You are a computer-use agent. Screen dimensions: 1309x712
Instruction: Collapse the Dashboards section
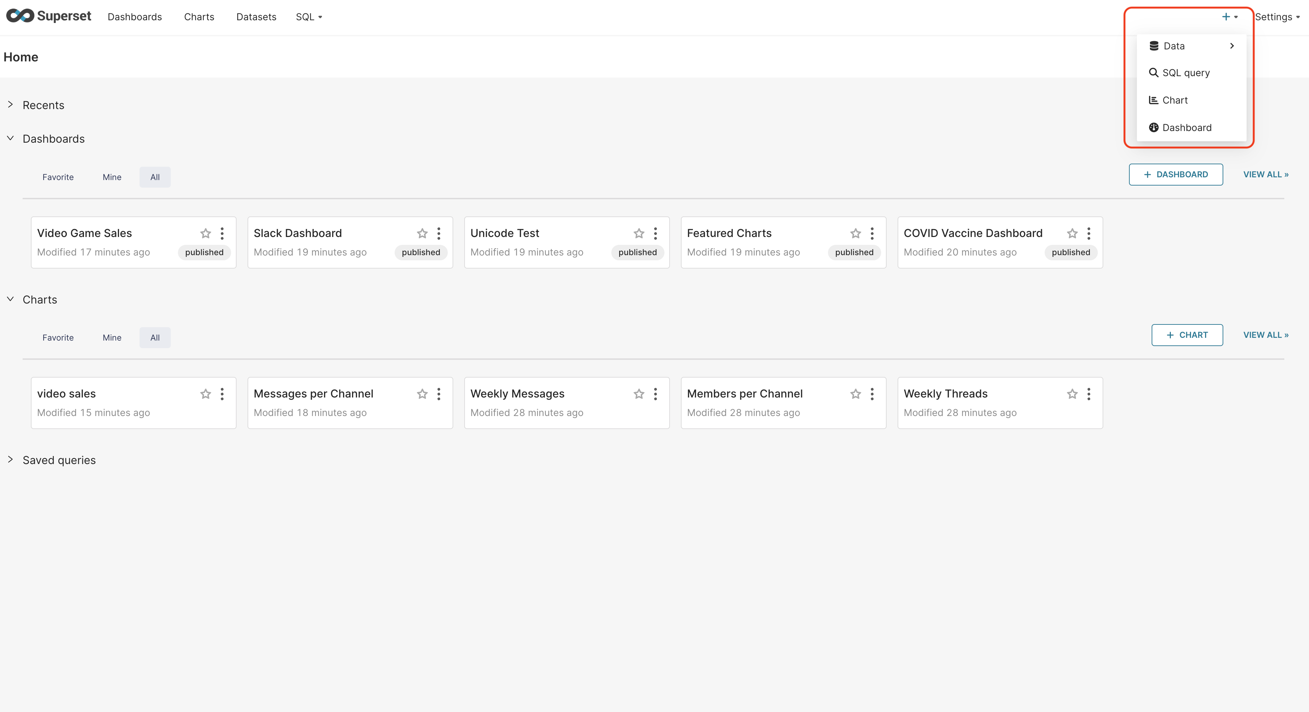10,139
